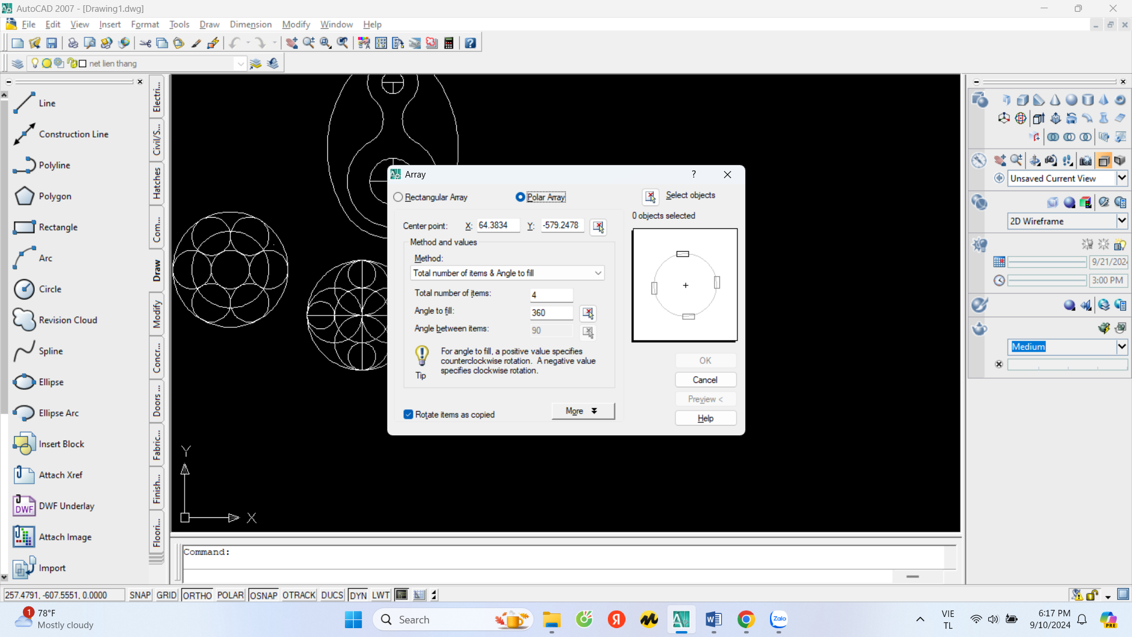Select the Ellipse Arc tool
1132x637 pixels.
tap(46, 413)
